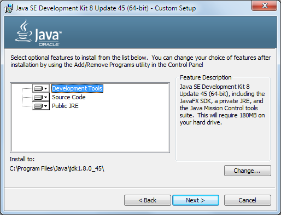
Task: Click the installer icon in title bar
Action: pyautogui.click(x=9, y=8)
